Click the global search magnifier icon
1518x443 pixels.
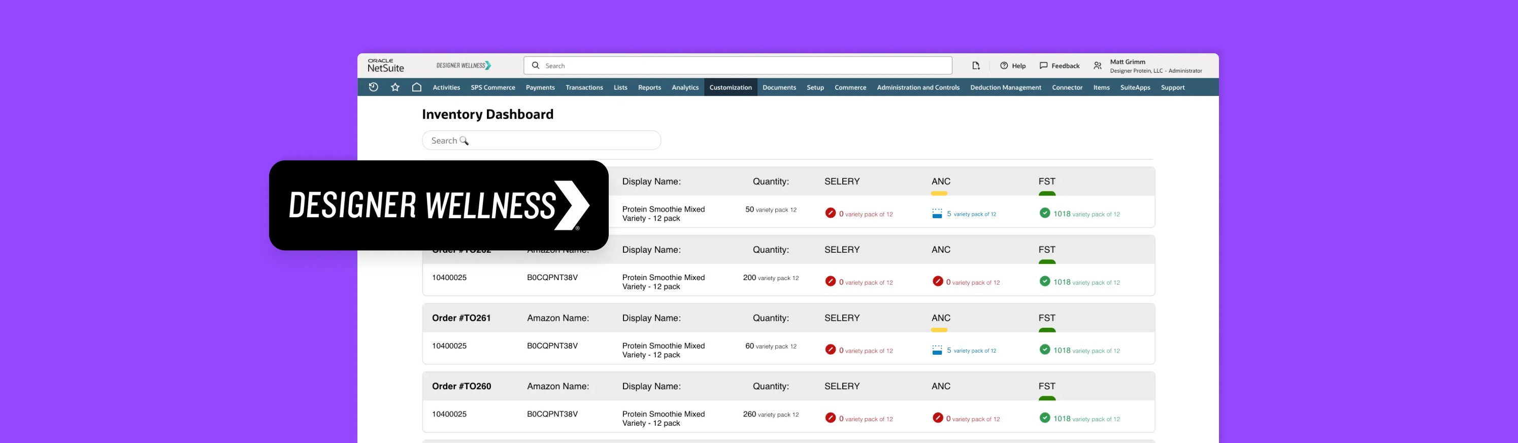click(536, 65)
